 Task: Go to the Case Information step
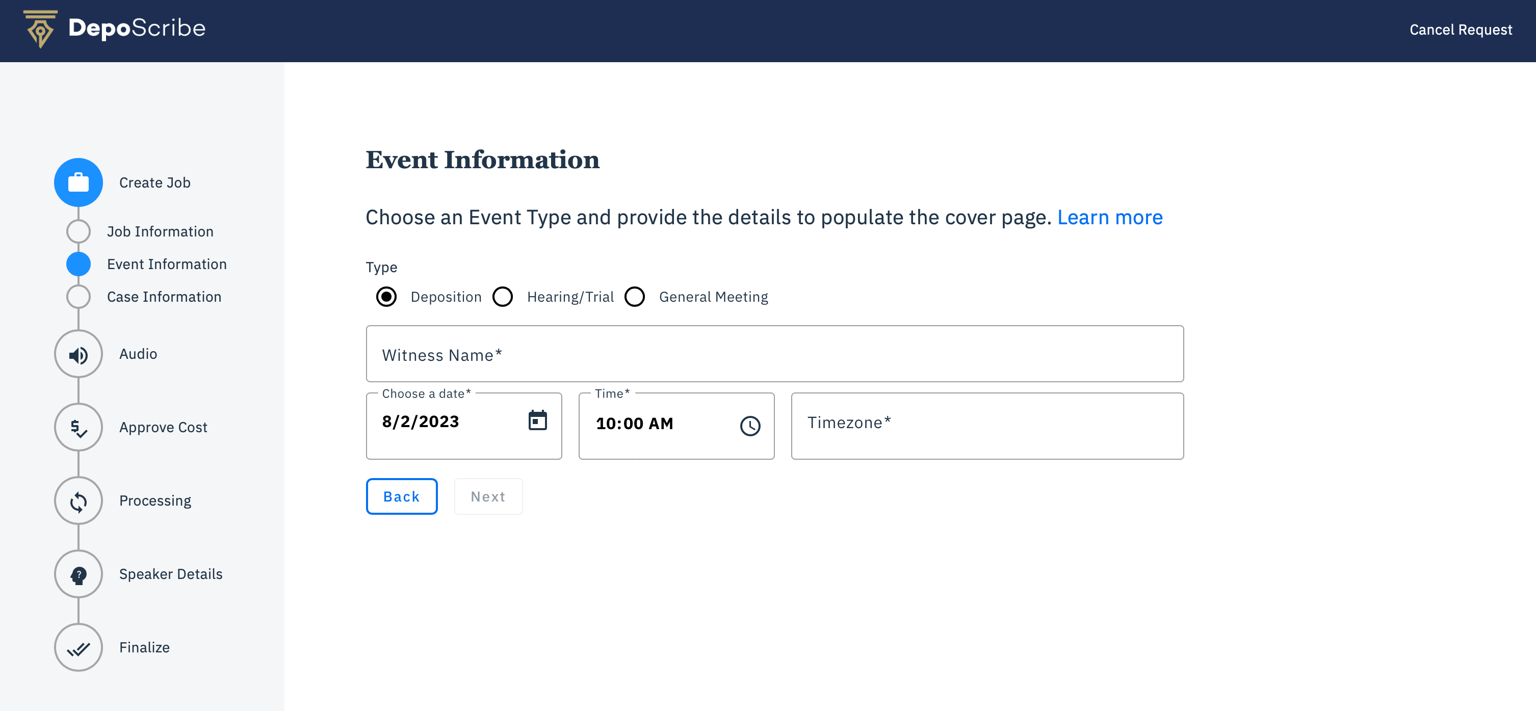point(164,297)
